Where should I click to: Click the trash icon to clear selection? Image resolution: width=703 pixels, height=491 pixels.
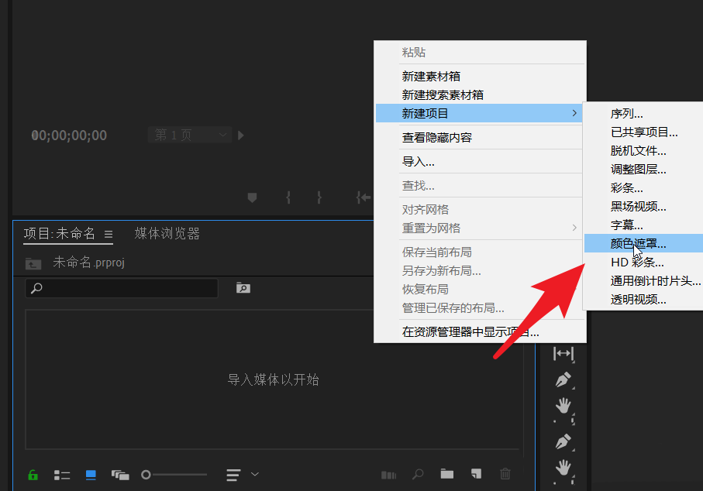pyautogui.click(x=505, y=474)
